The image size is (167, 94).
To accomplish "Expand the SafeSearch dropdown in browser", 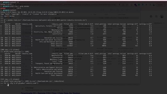I will [159, 23].
